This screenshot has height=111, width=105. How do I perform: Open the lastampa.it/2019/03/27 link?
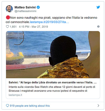(x=49, y=22)
